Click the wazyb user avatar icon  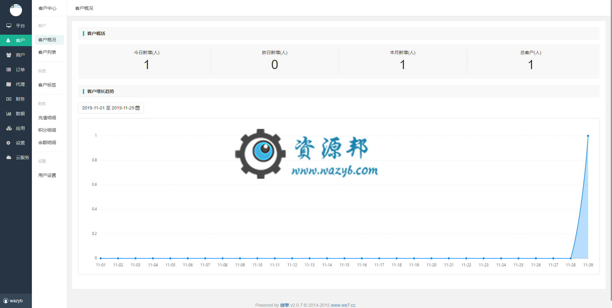(x=6, y=301)
